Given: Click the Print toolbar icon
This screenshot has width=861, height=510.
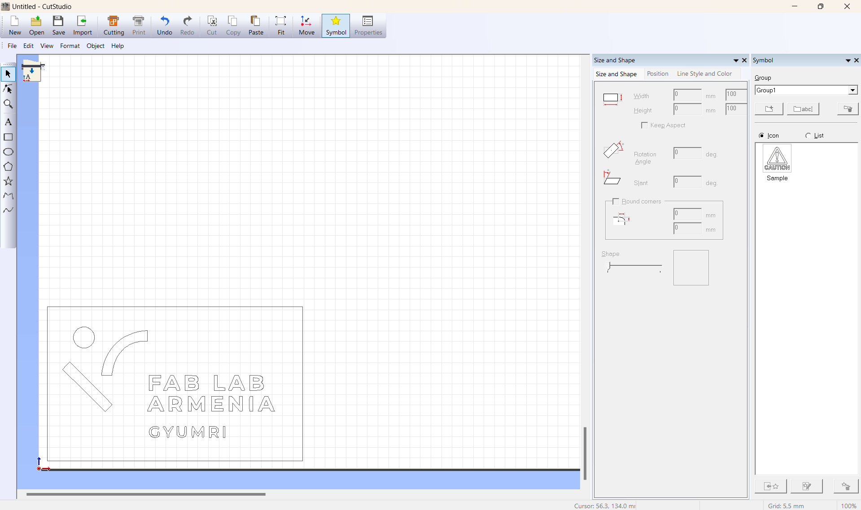Looking at the screenshot, I should pos(139,26).
